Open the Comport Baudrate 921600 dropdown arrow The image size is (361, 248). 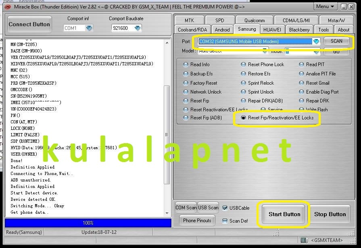138,28
